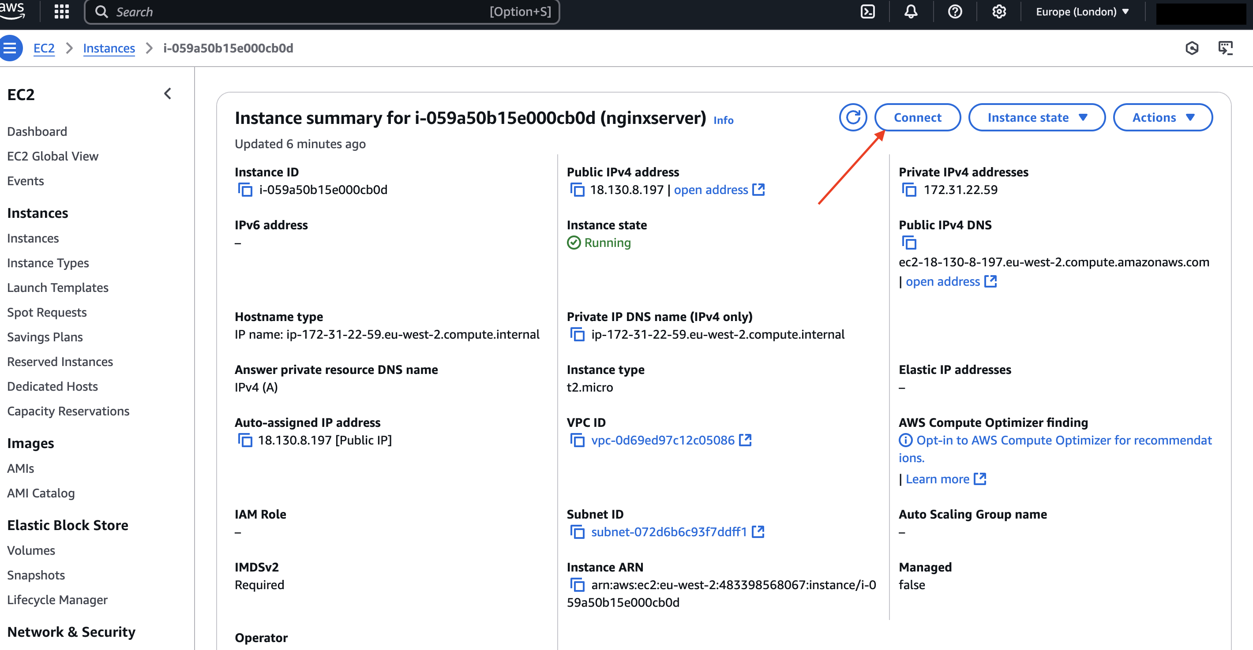Open the notifications bell
This screenshot has height=650, width=1253.
point(911,11)
